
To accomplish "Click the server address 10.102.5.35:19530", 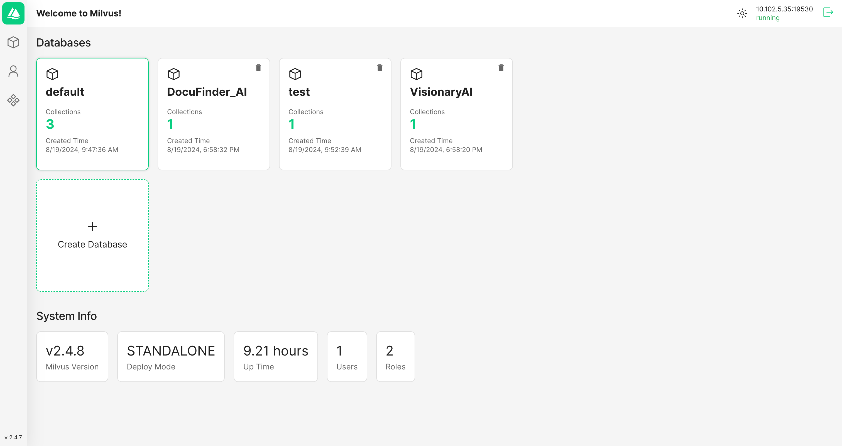I will (x=784, y=9).
